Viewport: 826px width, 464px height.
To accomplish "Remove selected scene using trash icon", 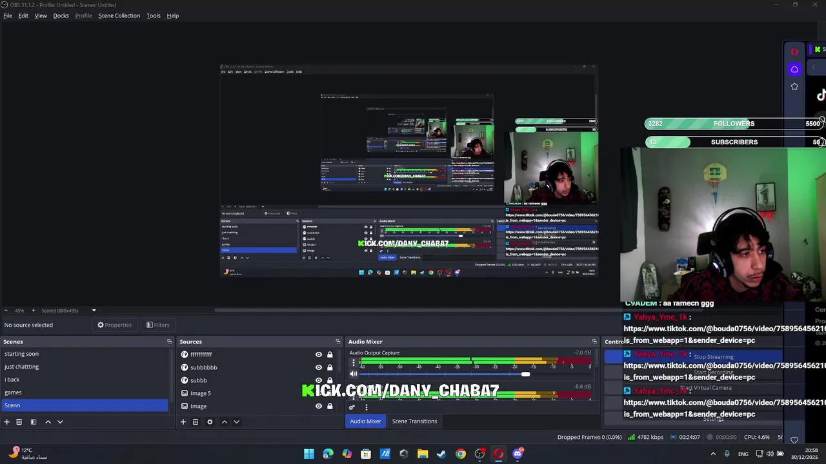I will pos(19,421).
